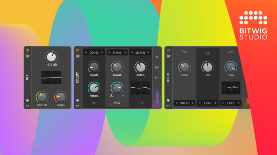This screenshot has height=155, width=277.
Task: Select the FOCUS device title
Action: [168, 77]
